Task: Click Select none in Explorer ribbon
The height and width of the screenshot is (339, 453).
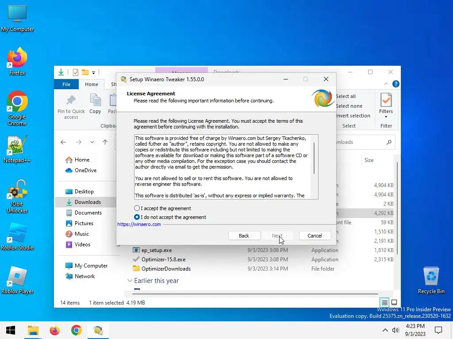Action: [349, 106]
